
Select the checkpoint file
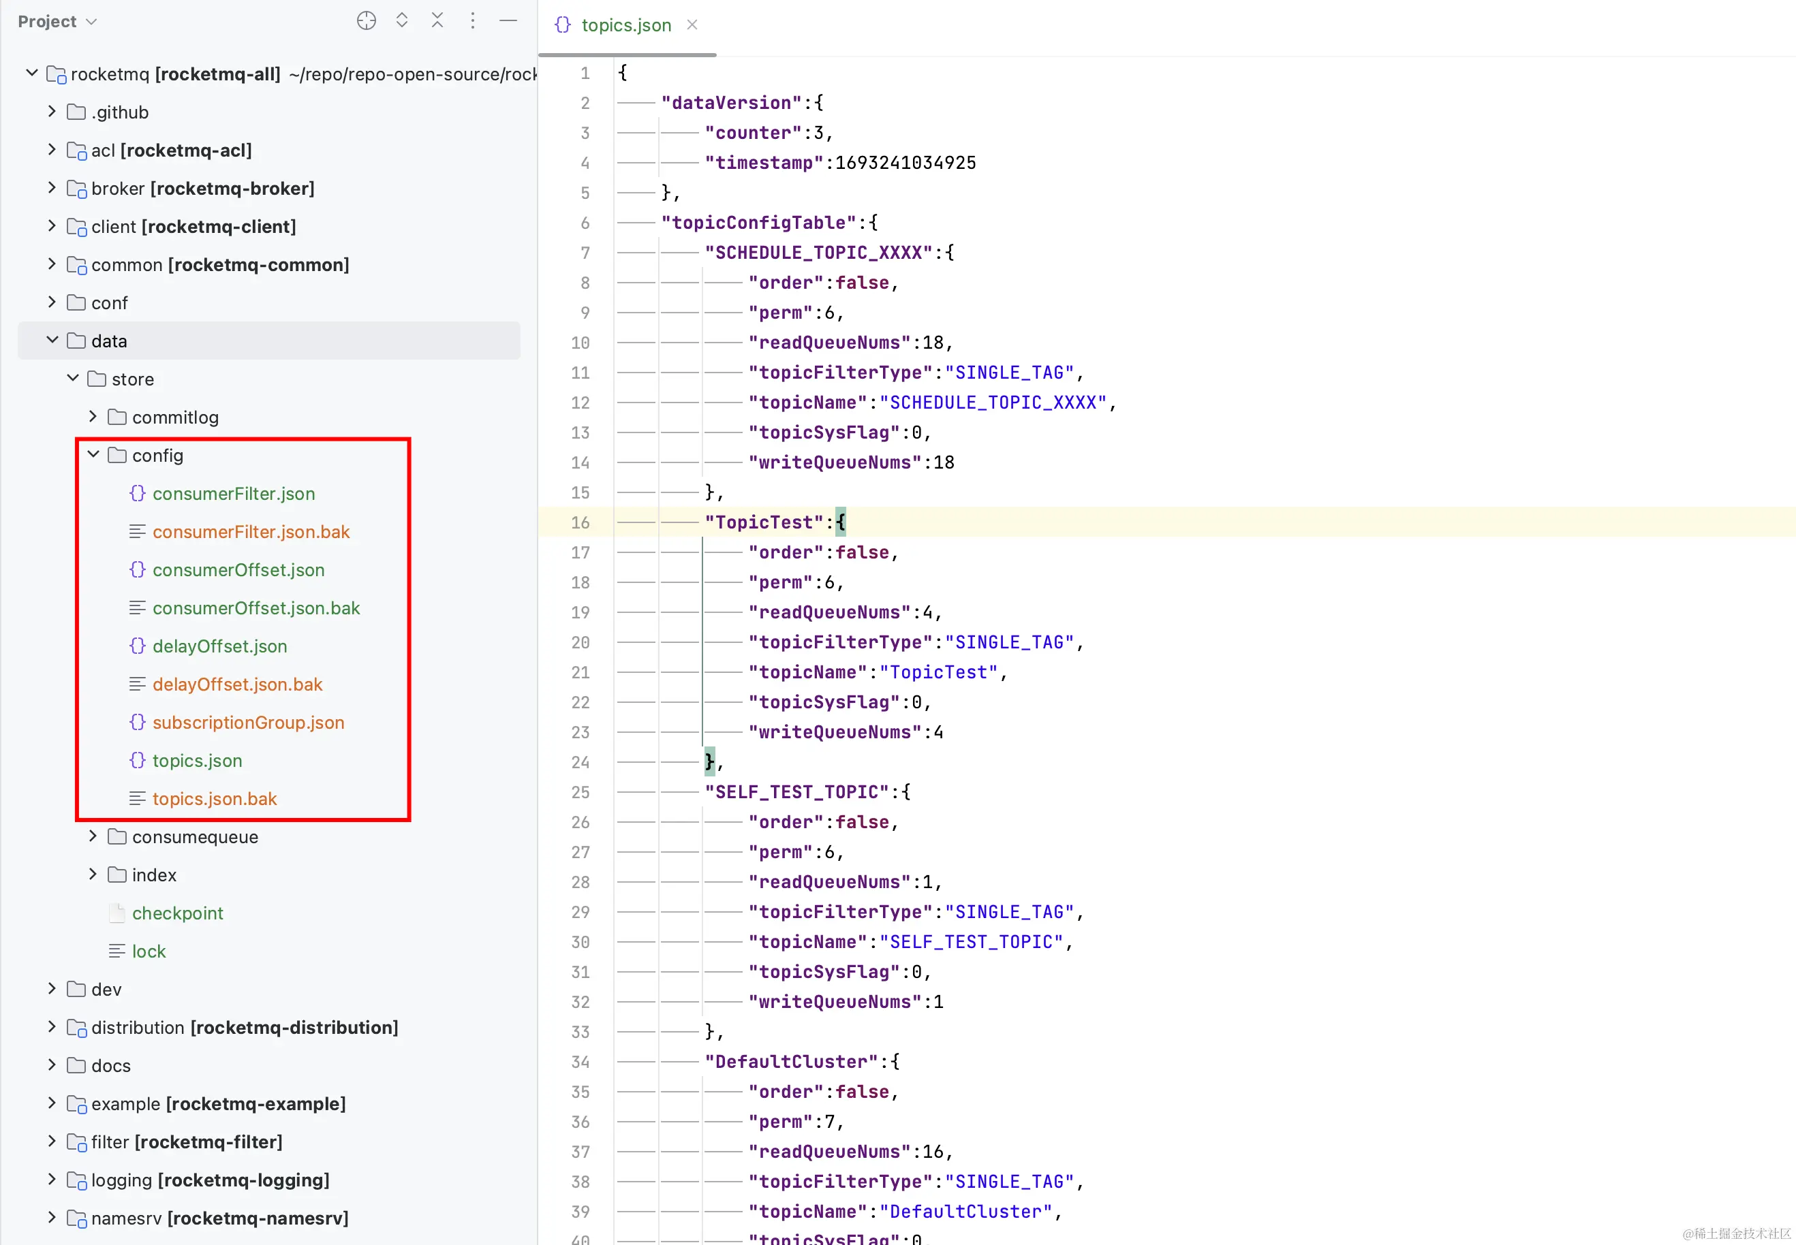coord(177,913)
